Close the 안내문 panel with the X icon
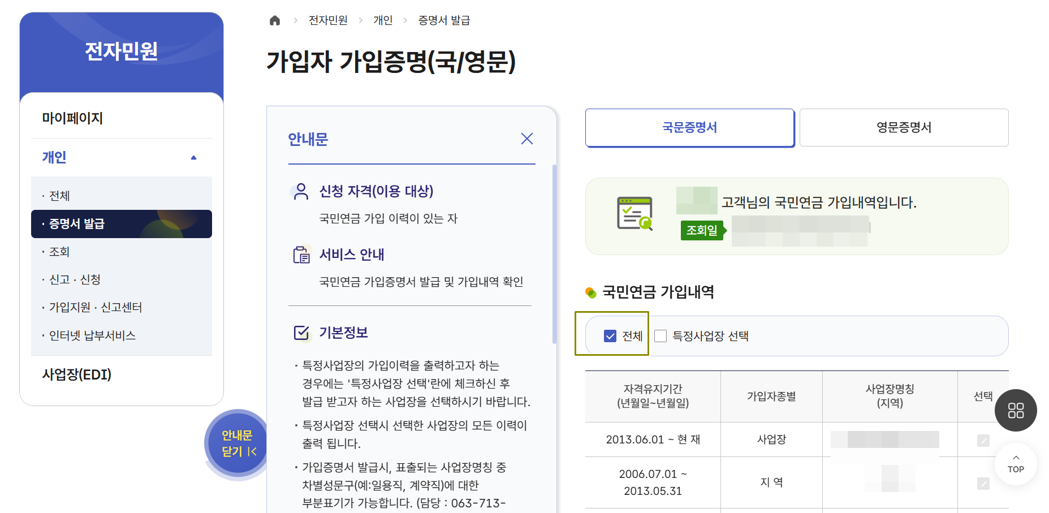This screenshot has height=513, width=1049. (x=527, y=138)
